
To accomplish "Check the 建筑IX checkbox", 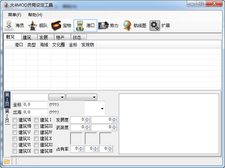I will pos(15,151).
